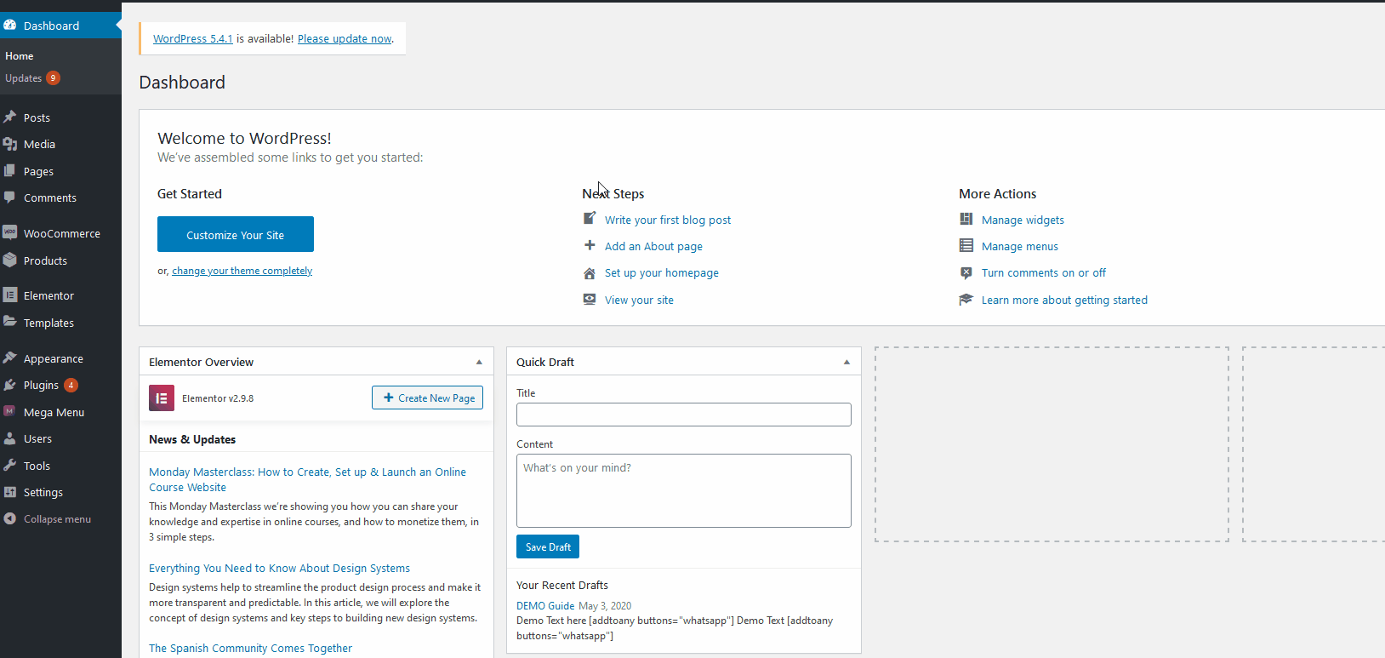Click the Mega Menu icon

10,412
